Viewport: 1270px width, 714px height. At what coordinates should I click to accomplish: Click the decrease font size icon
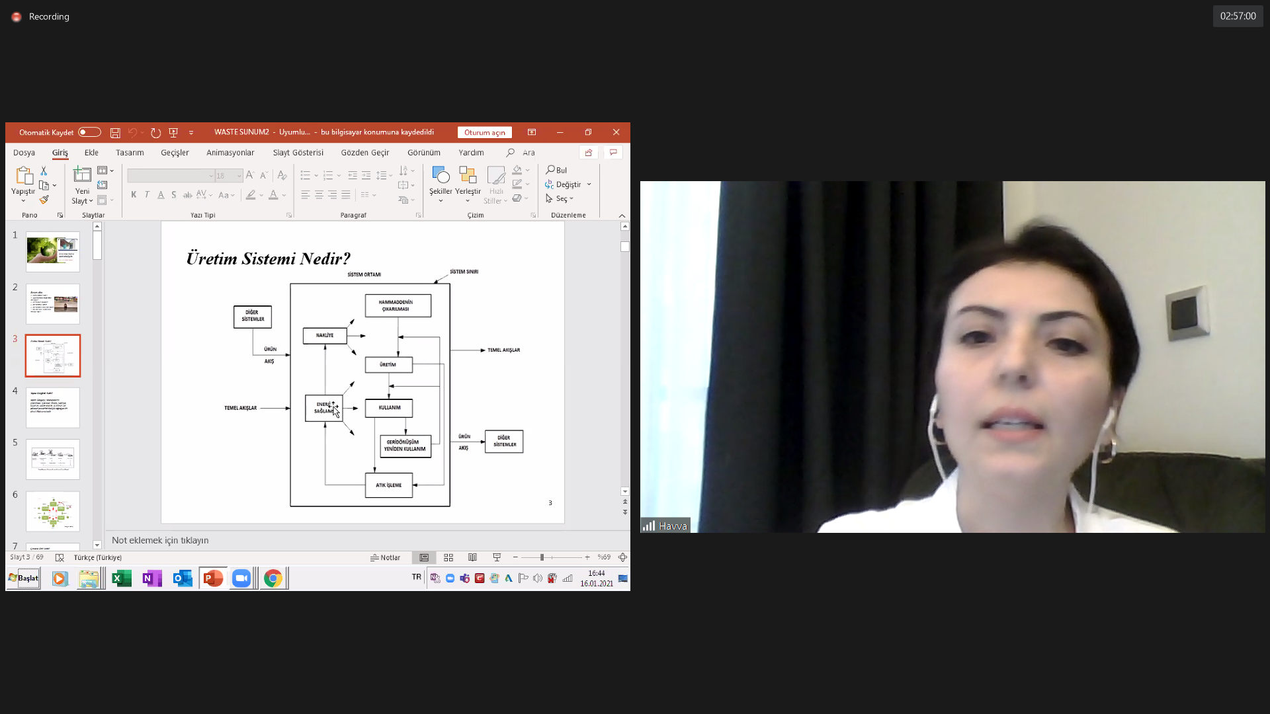pos(263,175)
